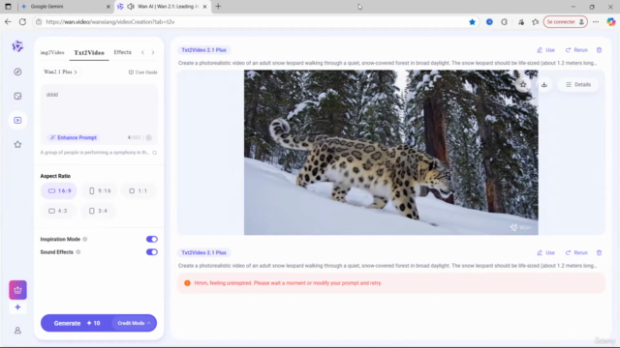
Task: Switch to the Effects tab
Action: (x=123, y=52)
